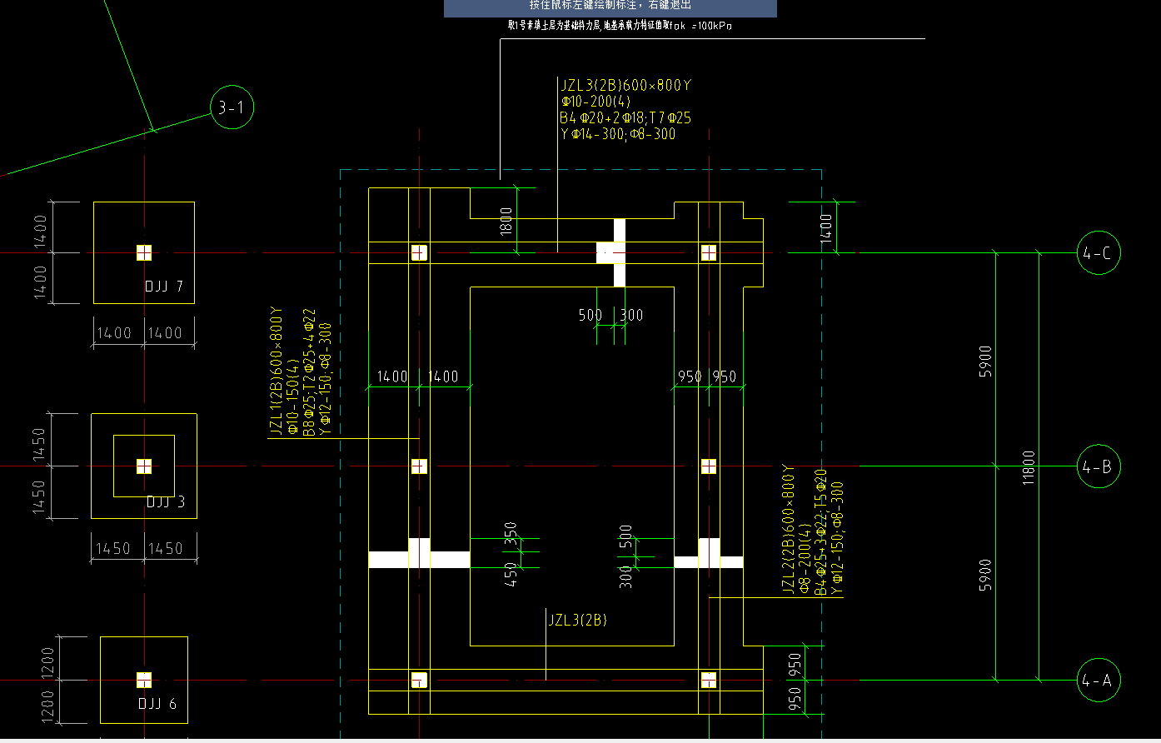Select the fak =100kPa bearing-capacity note
The width and height of the screenshot is (1161, 743).
(x=620, y=26)
